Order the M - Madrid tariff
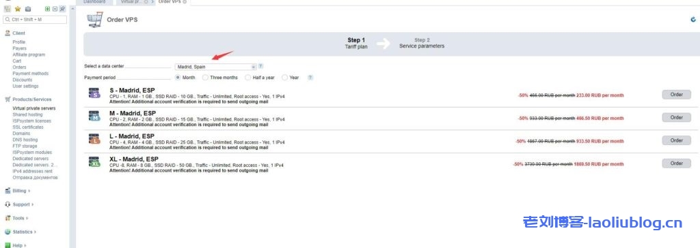The height and width of the screenshot is (248, 700). click(676, 118)
